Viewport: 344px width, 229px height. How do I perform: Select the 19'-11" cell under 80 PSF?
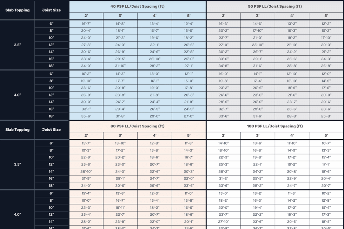point(120,208)
